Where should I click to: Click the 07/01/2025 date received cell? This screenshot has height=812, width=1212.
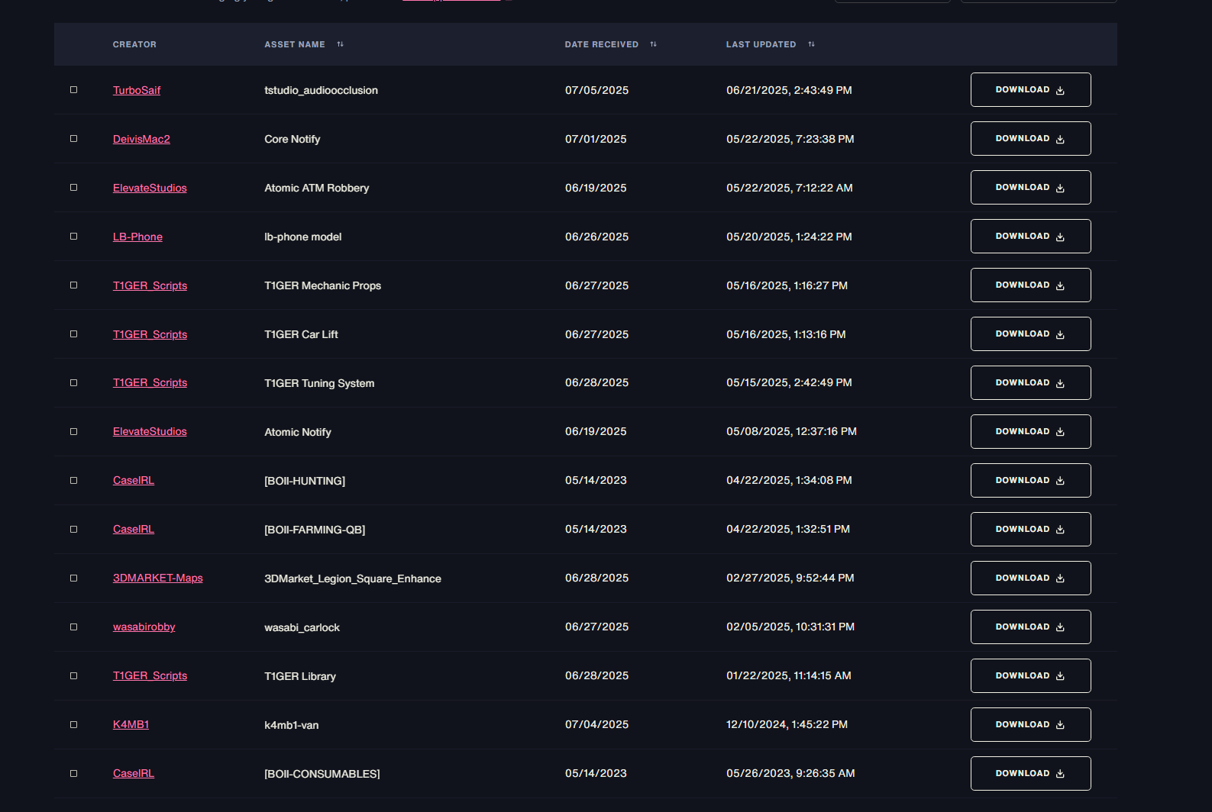596,139
